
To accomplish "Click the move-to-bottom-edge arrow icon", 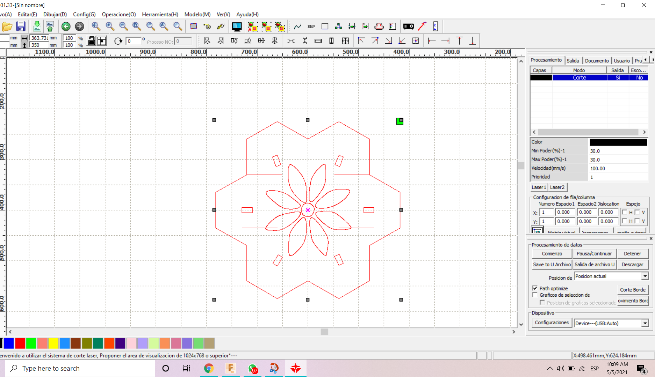I will pyautogui.click(x=473, y=41).
